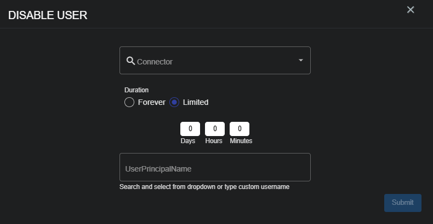Screen dimensions: 433x224
Task: Click the Days label under the box
Action: tap(188, 141)
